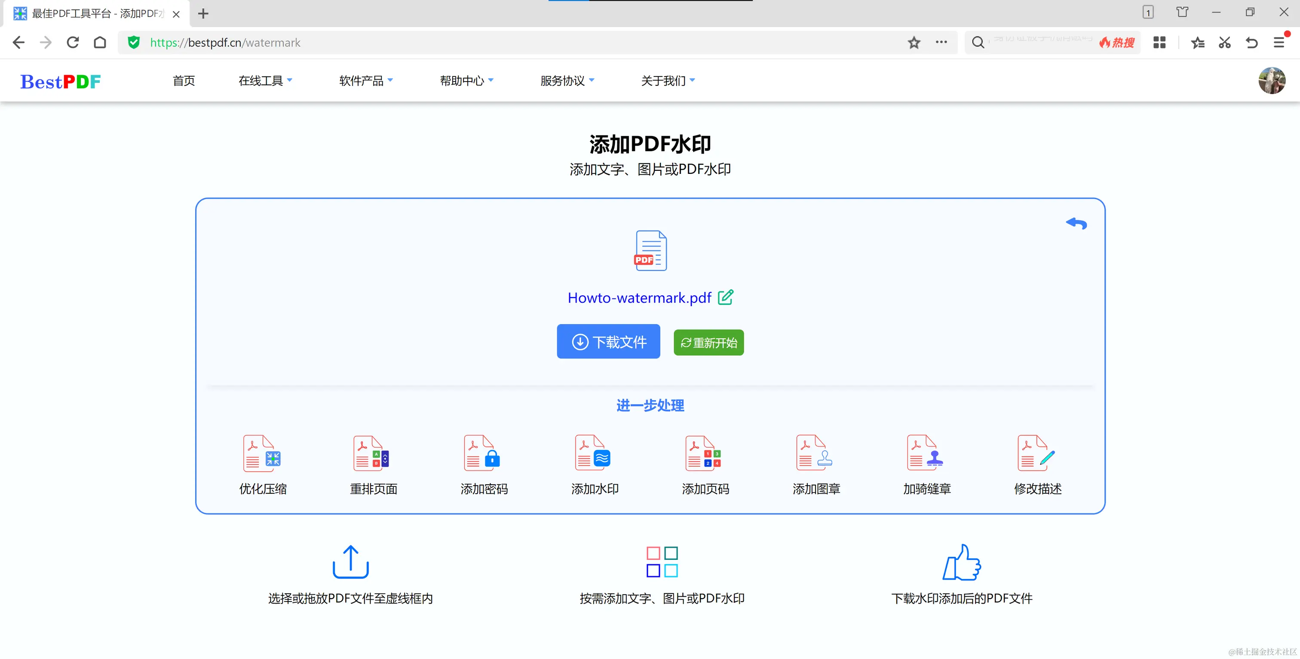Image resolution: width=1300 pixels, height=659 pixels.
Task: Open the 帮助中心 dropdown menu
Action: pos(466,81)
